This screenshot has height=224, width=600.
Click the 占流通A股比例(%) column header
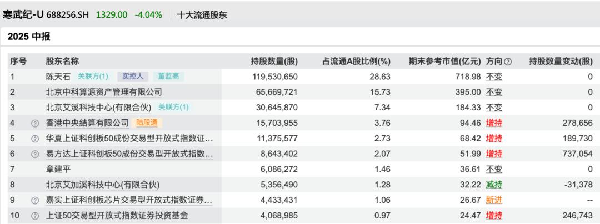(357, 62)
